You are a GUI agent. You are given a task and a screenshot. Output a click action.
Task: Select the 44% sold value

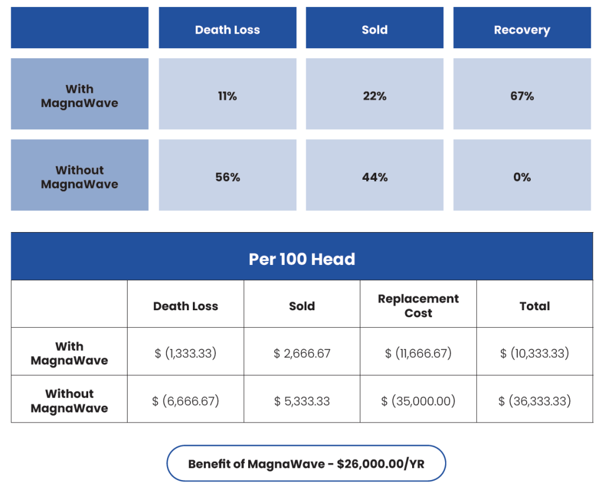click(x=374, y=174)
